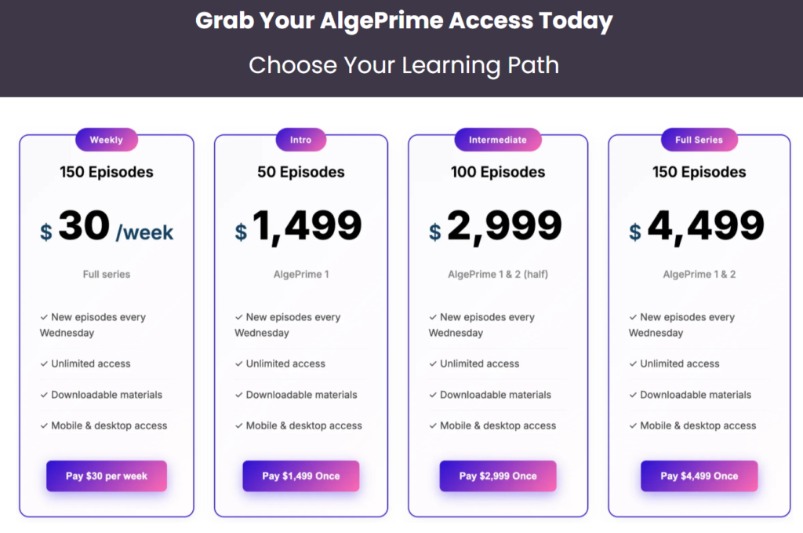The image size is (803, 533).
Task: Select the Intro plan badge
Action: coord(300,140)
